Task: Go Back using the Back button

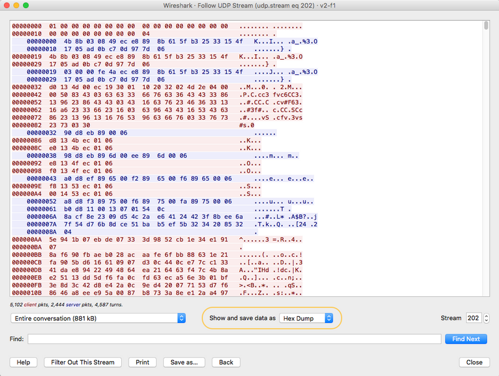Action: coord(225,362)
